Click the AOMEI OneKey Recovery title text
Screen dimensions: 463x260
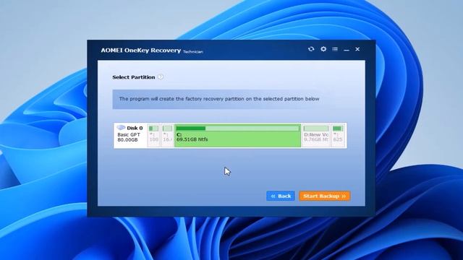coord(141,51)
